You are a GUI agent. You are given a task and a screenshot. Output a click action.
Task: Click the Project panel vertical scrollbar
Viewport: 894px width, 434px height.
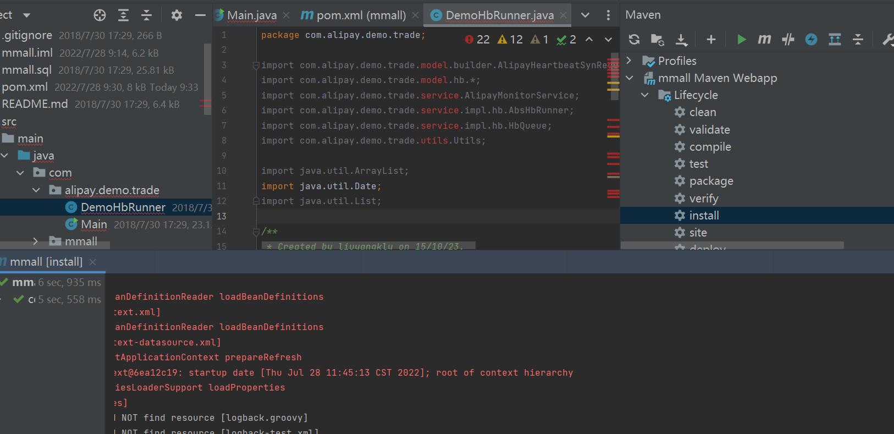pyautogui.click(x=207, y=77)
